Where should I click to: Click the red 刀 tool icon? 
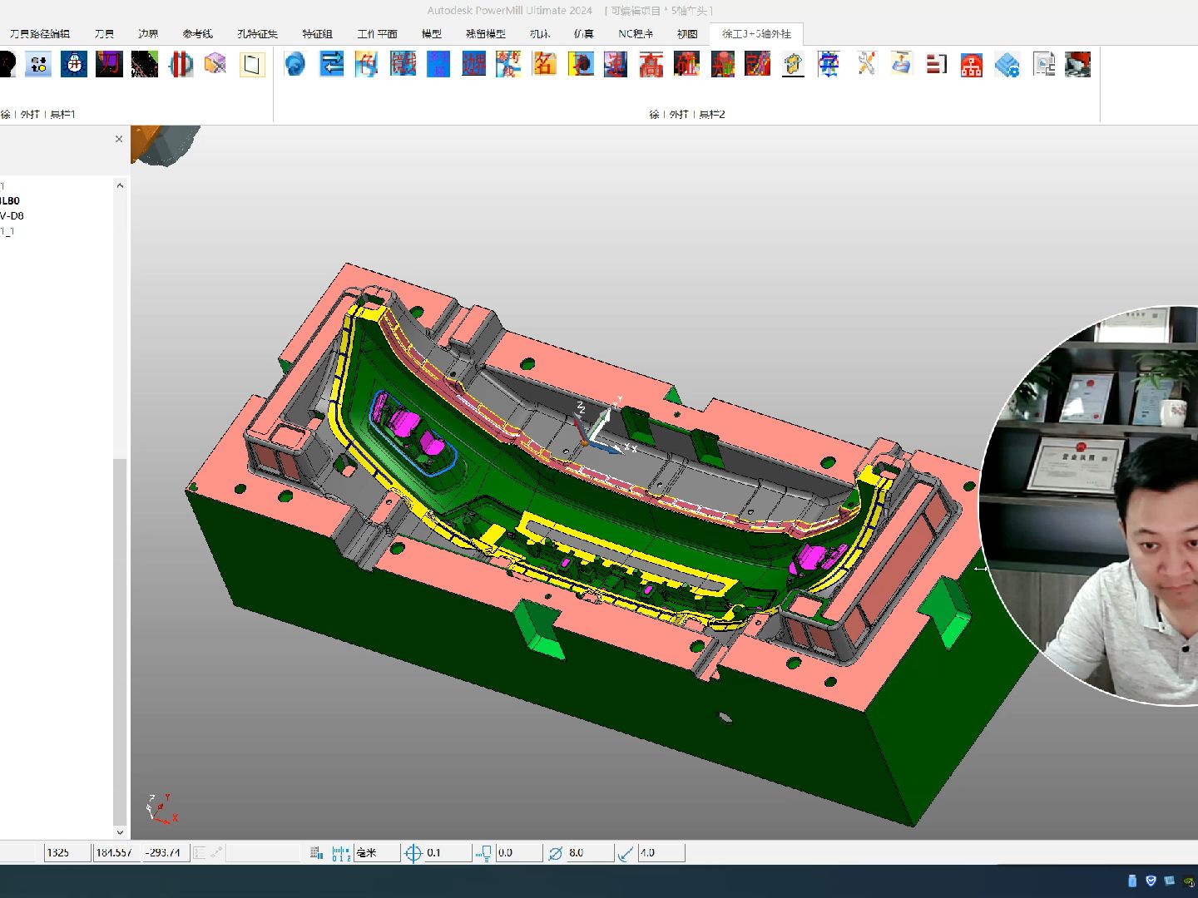click(x=109, y=64)
